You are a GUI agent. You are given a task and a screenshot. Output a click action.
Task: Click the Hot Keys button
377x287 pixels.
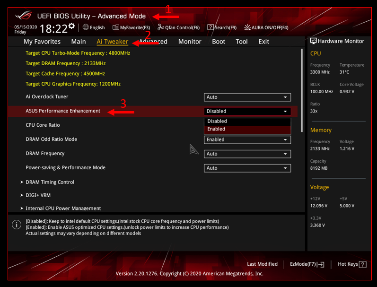click(352, 264)
